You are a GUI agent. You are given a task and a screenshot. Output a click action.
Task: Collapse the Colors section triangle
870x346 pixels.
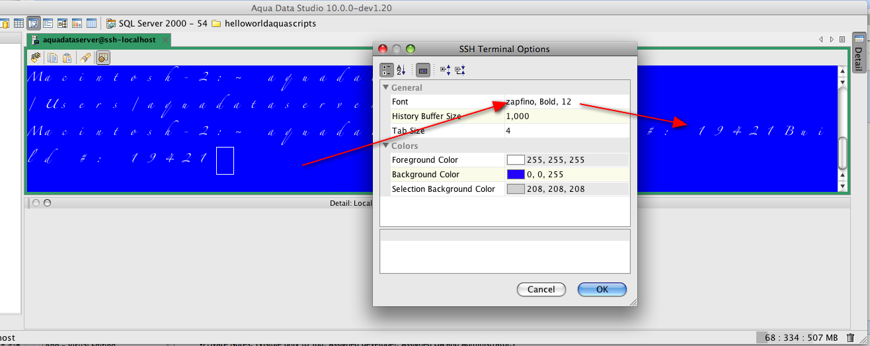(385, 146)
